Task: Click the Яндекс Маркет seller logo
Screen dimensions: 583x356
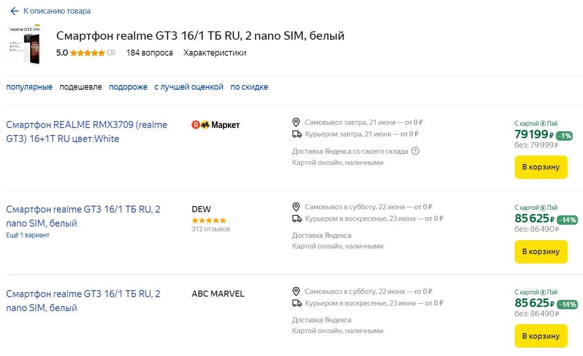Action: click(216, 125)
